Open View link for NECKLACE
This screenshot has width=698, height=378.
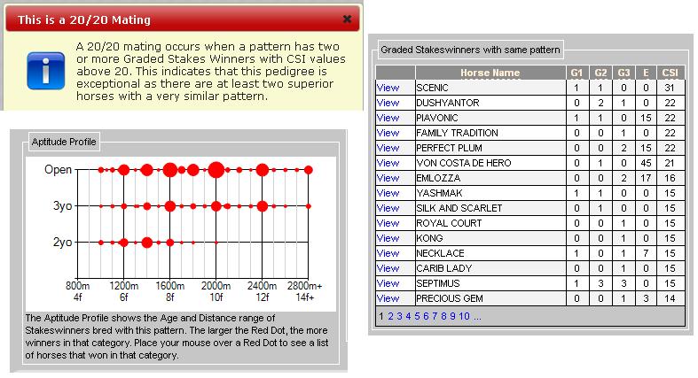coord(388,253)
